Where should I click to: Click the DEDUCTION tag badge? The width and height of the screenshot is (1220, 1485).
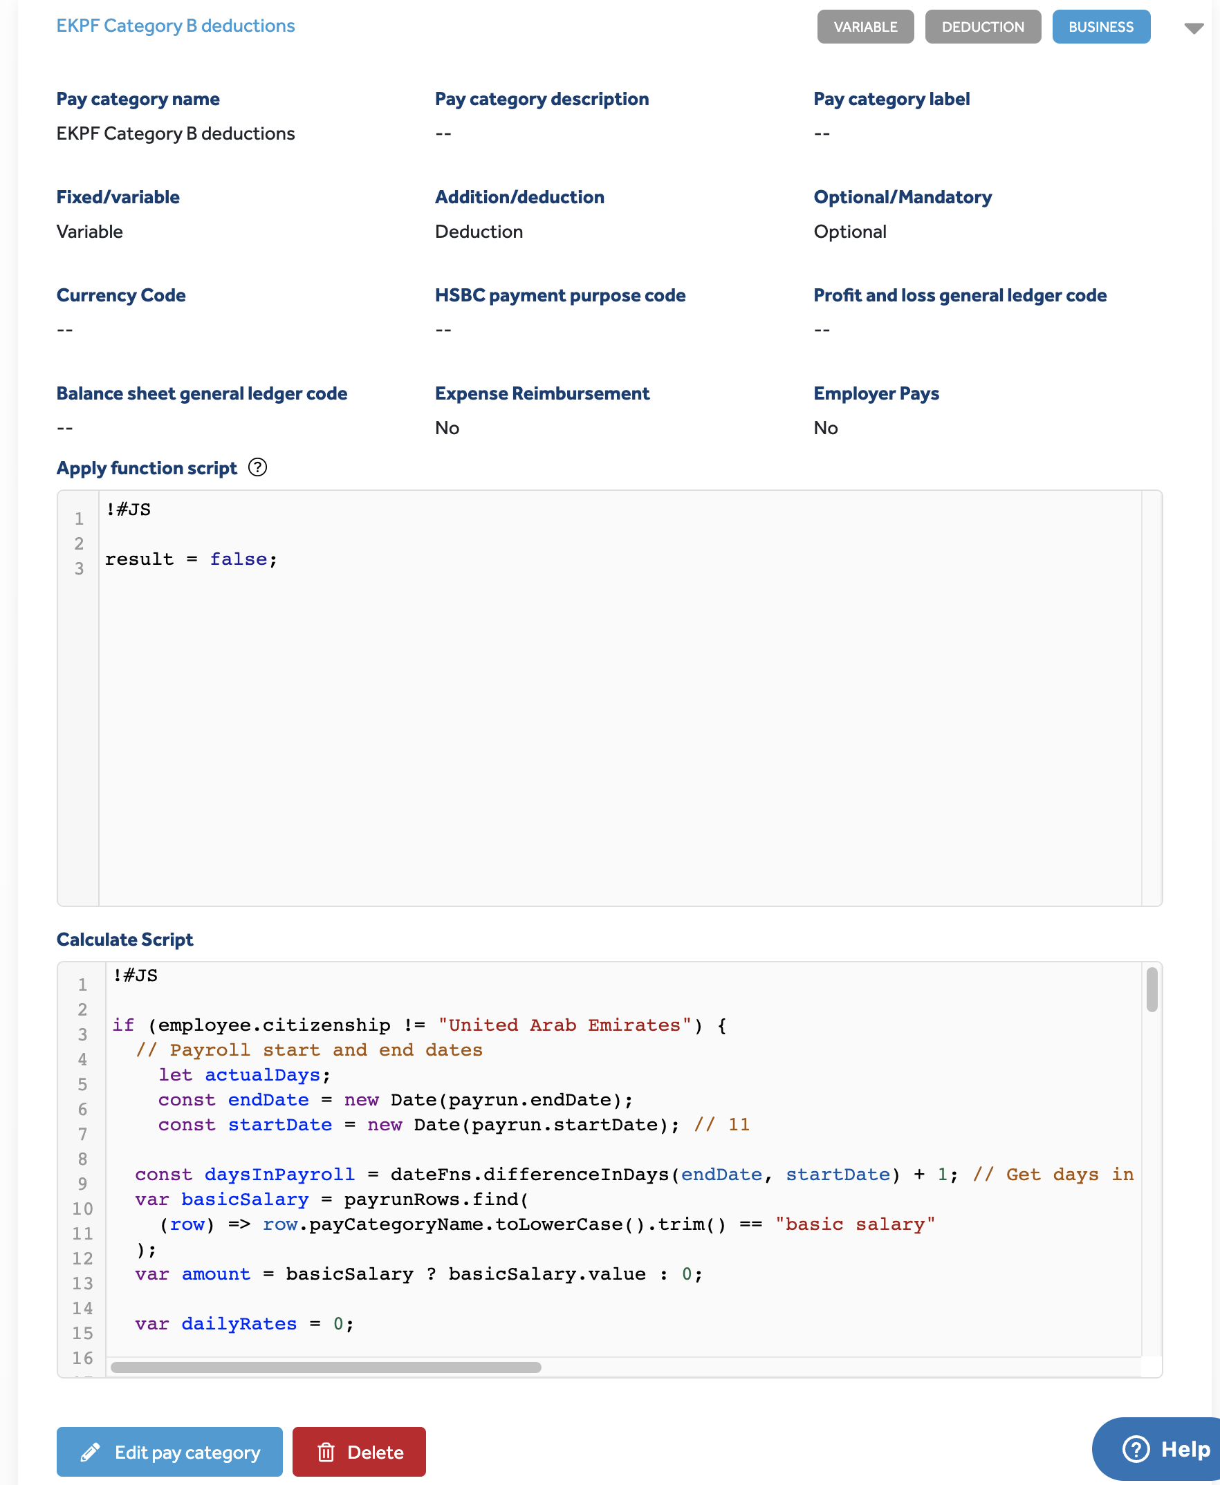coord(982,27)
